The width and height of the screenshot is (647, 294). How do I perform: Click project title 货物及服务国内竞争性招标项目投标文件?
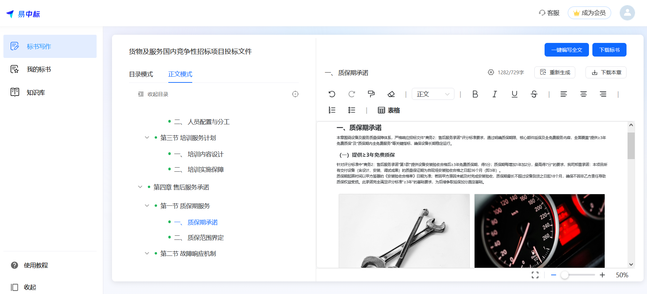pos(191,51)
